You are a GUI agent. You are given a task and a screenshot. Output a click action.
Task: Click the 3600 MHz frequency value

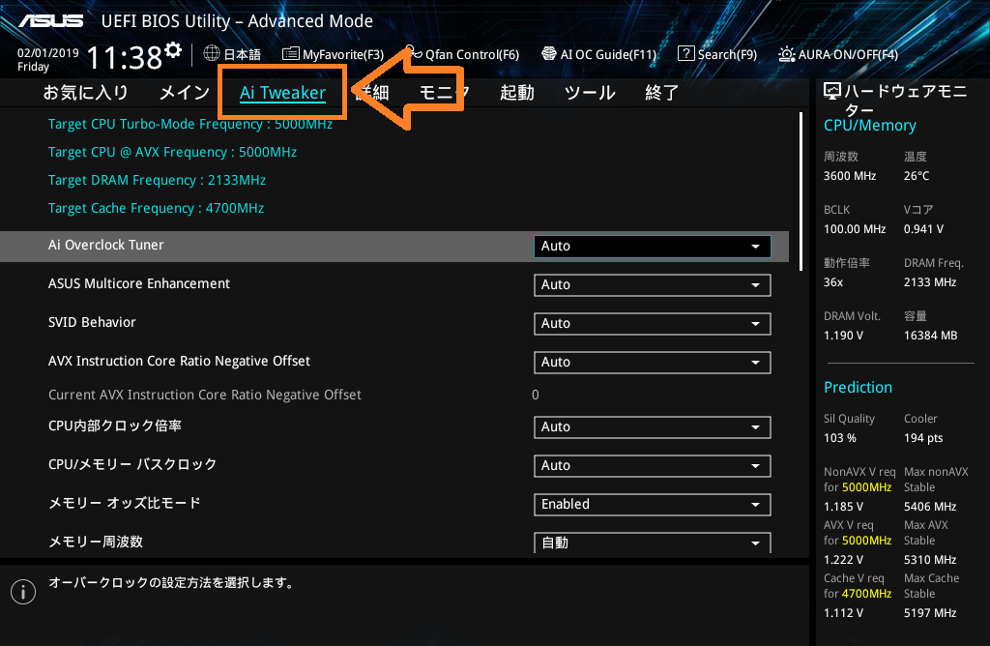[850, 176]
